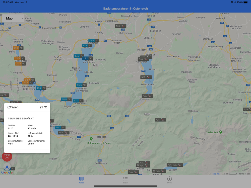Viewport: 251px width, 188px height.
Task: Select the 16.6 °C temperature marker
Action: [x=81, y=85]
